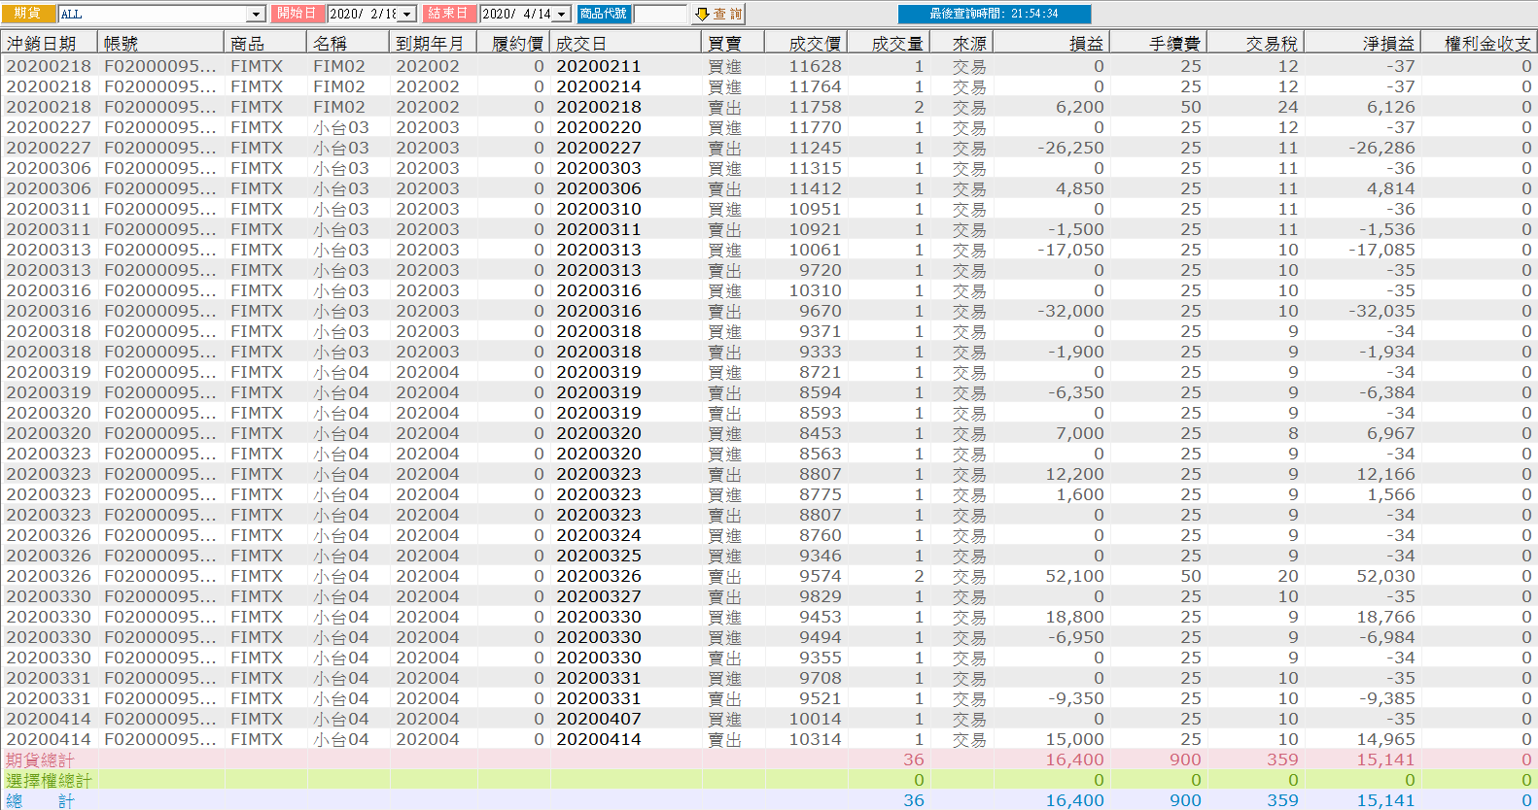Open the 結束日 end date picker dropdown

(562, 14)
